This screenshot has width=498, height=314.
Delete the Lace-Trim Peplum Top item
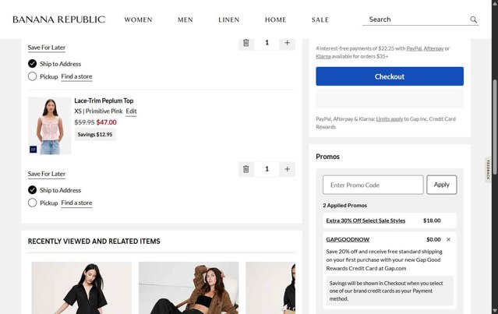[245, 169]
